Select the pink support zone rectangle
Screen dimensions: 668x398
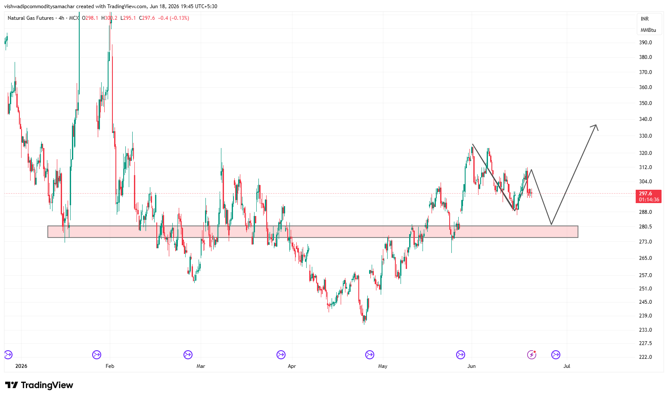point(313,231)
